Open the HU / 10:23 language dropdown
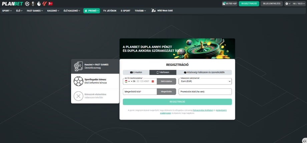The width and height of the screenshot is (307, 143). pyautogui.click(x=299, y=4)
